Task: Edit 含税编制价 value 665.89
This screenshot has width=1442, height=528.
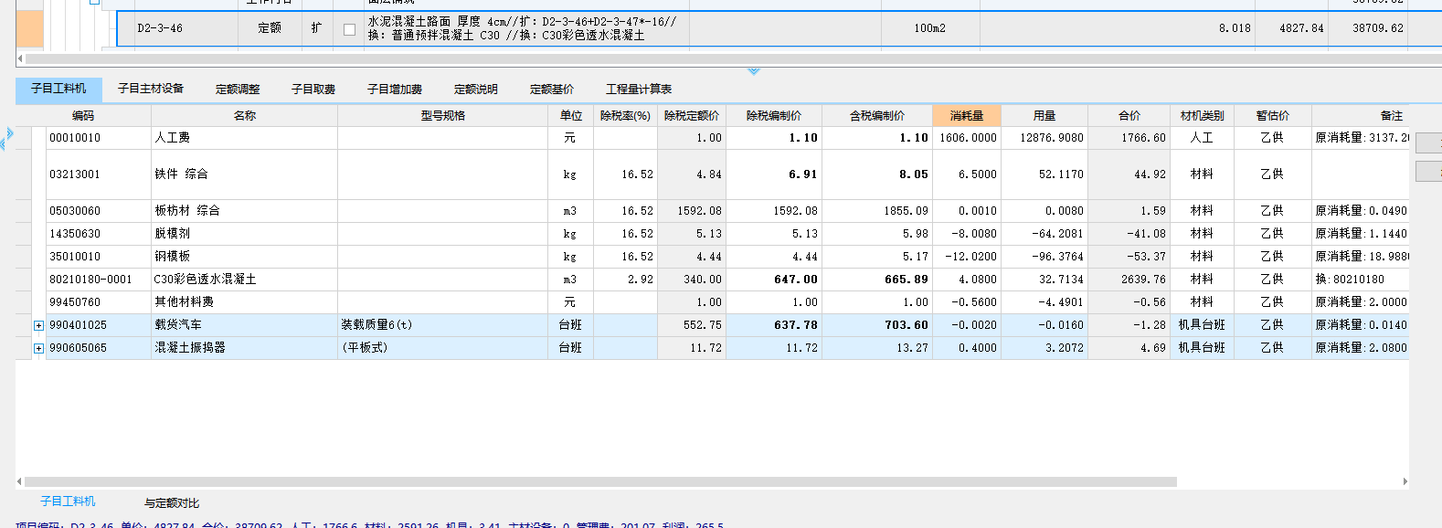Action: point(877,280)
